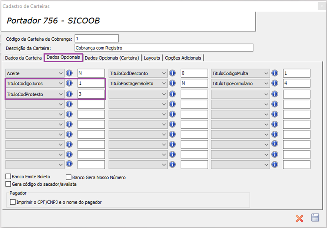Click the TituloCodDesconto value field containing 0

(x=194, y=73)
